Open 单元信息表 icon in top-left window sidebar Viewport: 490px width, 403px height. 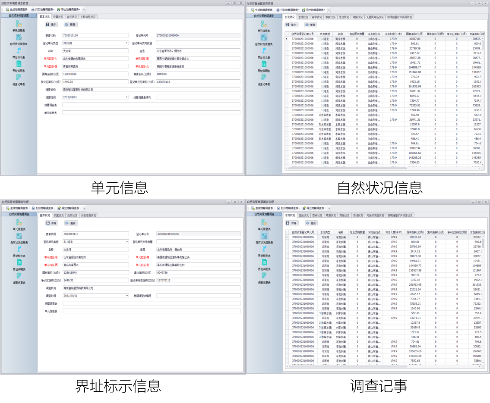tap(19, 24)
